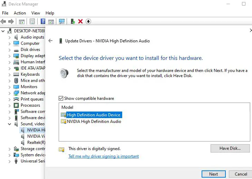Click the Processors chip icon
252x179 pixels.
(16, 105)
